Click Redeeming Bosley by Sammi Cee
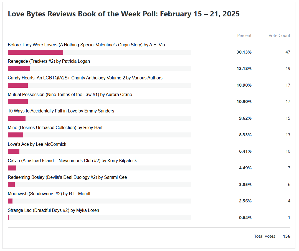Screen dimensions: 299x251 [67, 177]
